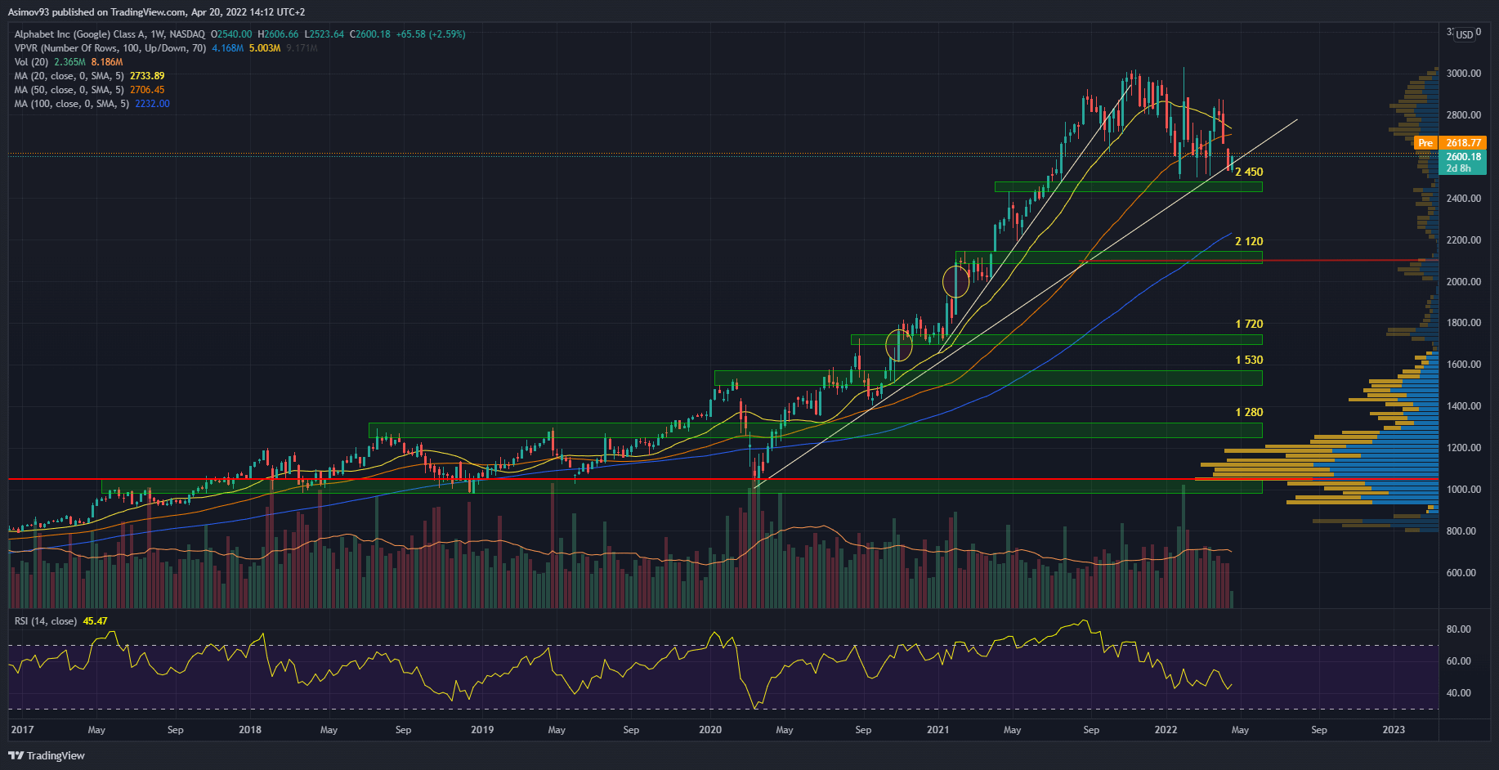This screenshot has width=1499, height=770.
Task: Select the 1 280 price zone label
Action: click(1248, 412)
